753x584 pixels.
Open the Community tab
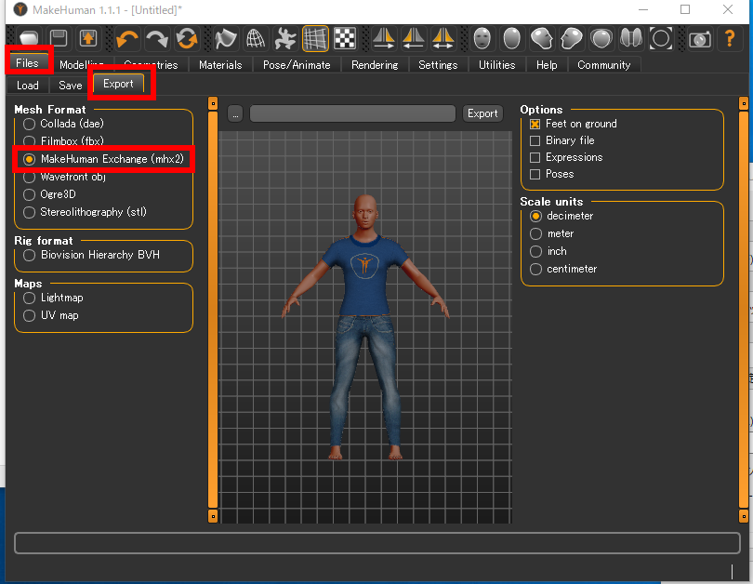(604, 65)
